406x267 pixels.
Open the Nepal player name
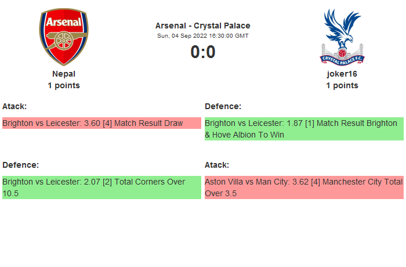click(x=64, y=74)
